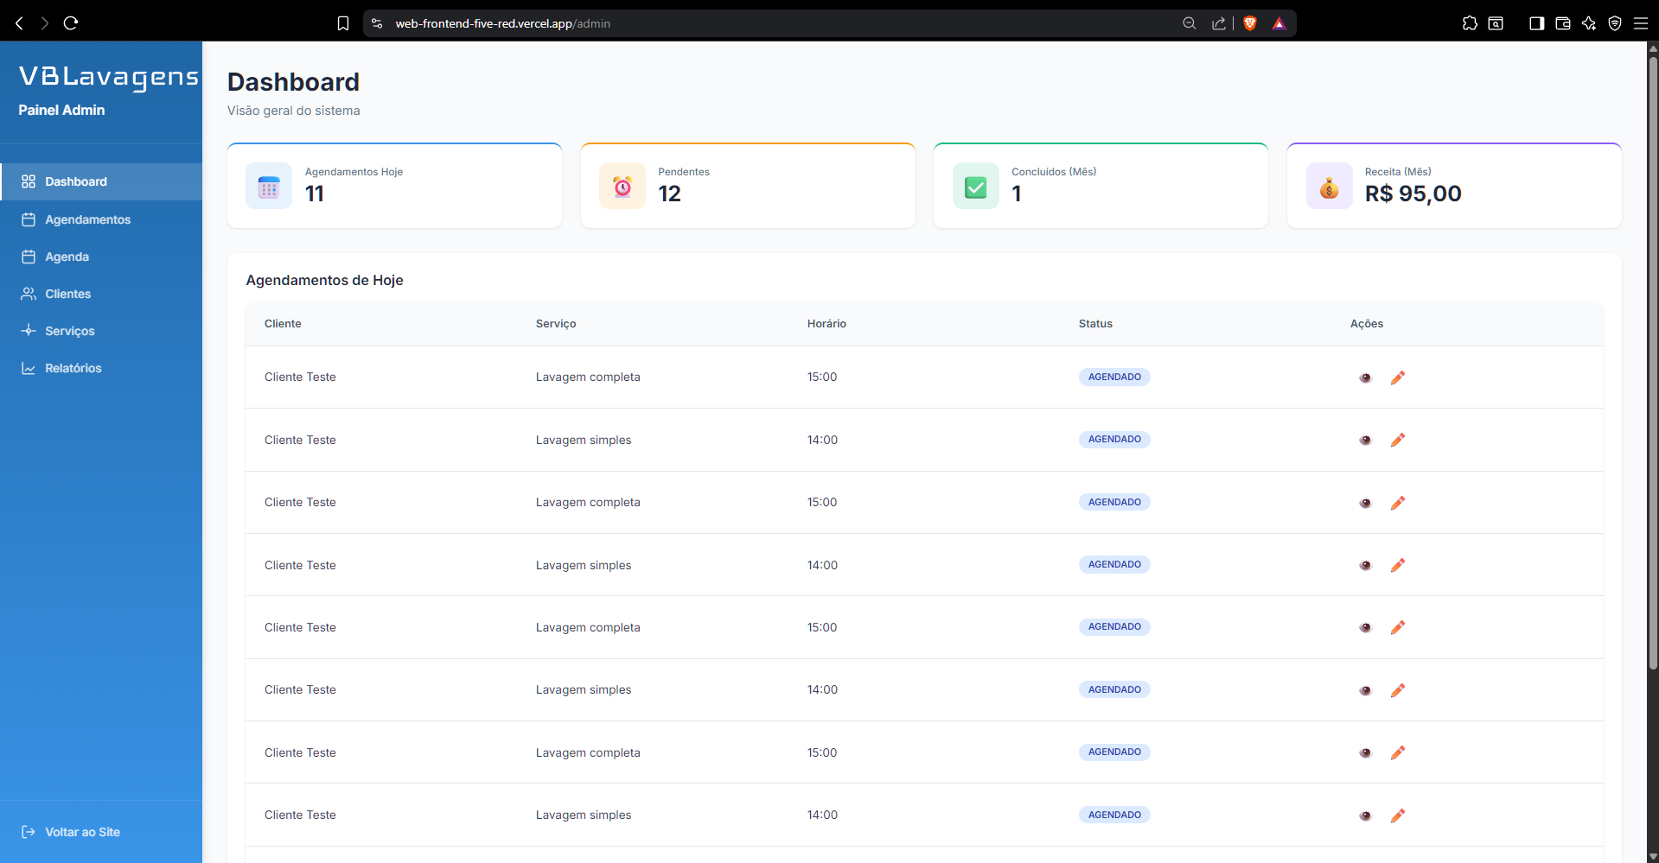Click the AGENDADO status badge in first row
Screen dimensions: 1659x863
click(x=1113, y=377)
